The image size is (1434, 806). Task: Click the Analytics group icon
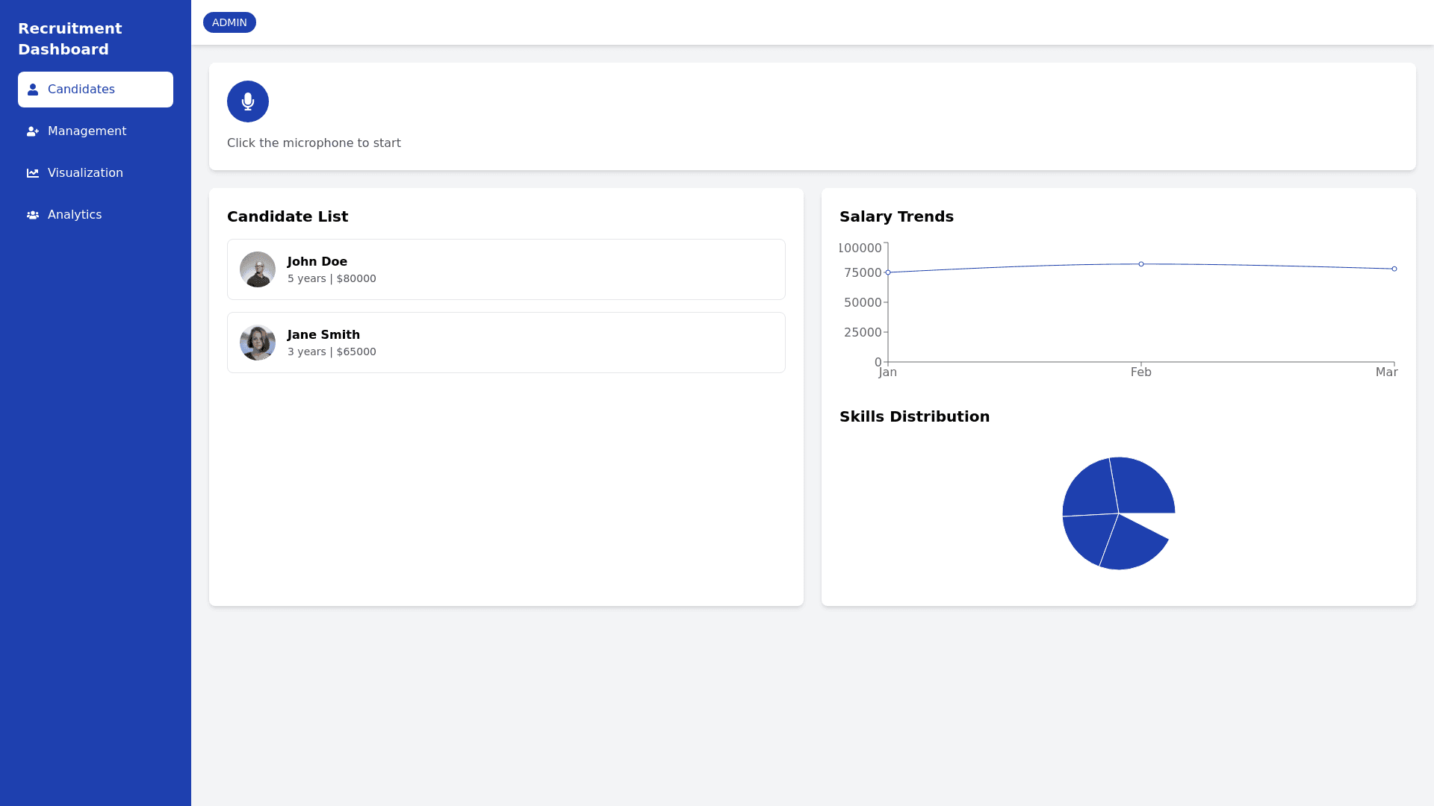coord(33,215)
